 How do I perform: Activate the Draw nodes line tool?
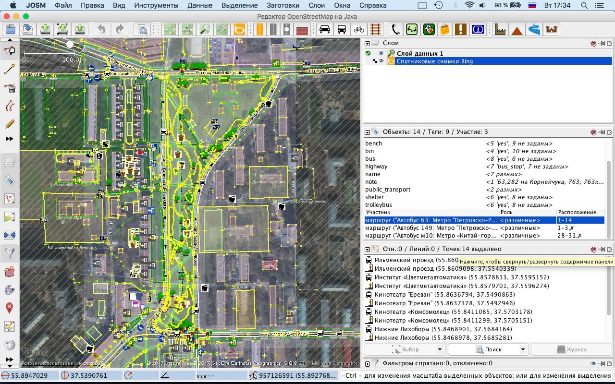[x=10, y=70]
